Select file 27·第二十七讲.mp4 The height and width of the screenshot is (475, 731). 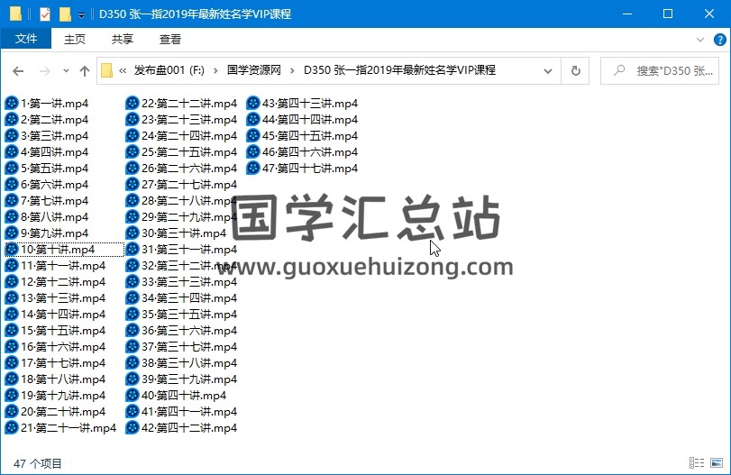182,184
